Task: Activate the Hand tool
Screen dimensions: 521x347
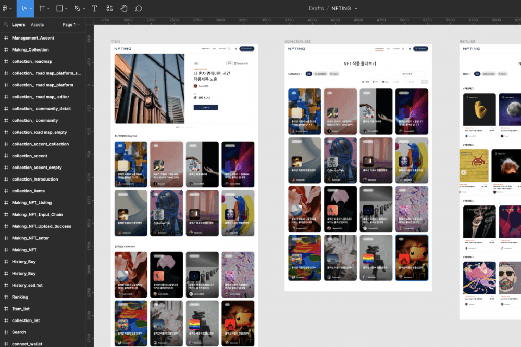Action: (x=124, y=8)
